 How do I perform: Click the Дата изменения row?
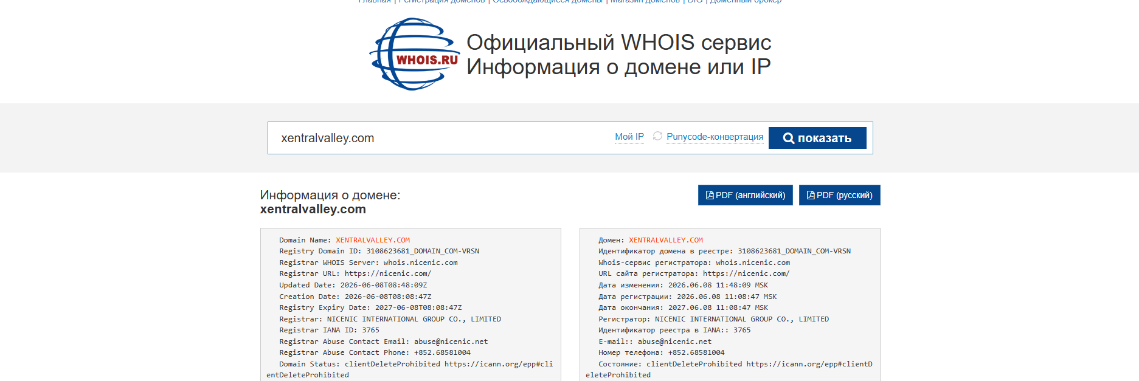(684, 285)
